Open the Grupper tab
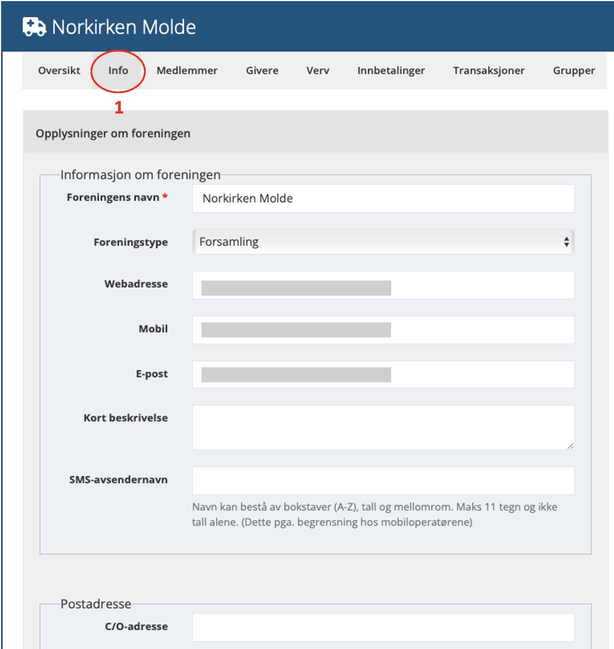 574,70
